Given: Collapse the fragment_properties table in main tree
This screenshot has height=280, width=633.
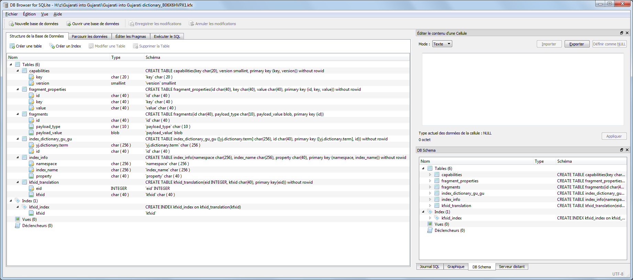Looking at the screenshot, I should tap(18, 89).
